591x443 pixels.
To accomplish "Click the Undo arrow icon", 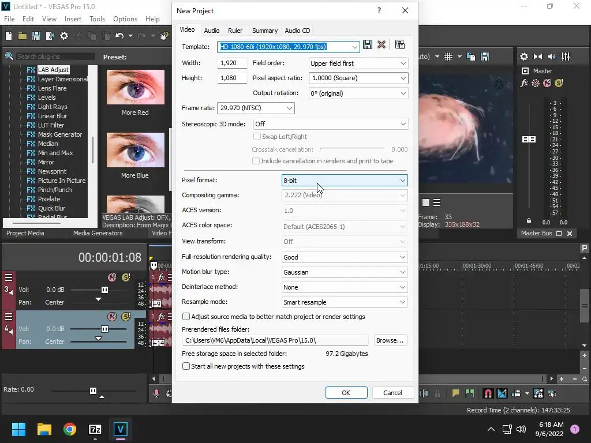I will [x=119, y=36].
